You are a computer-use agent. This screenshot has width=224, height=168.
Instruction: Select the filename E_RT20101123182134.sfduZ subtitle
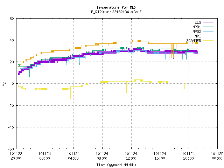[116, 12]
